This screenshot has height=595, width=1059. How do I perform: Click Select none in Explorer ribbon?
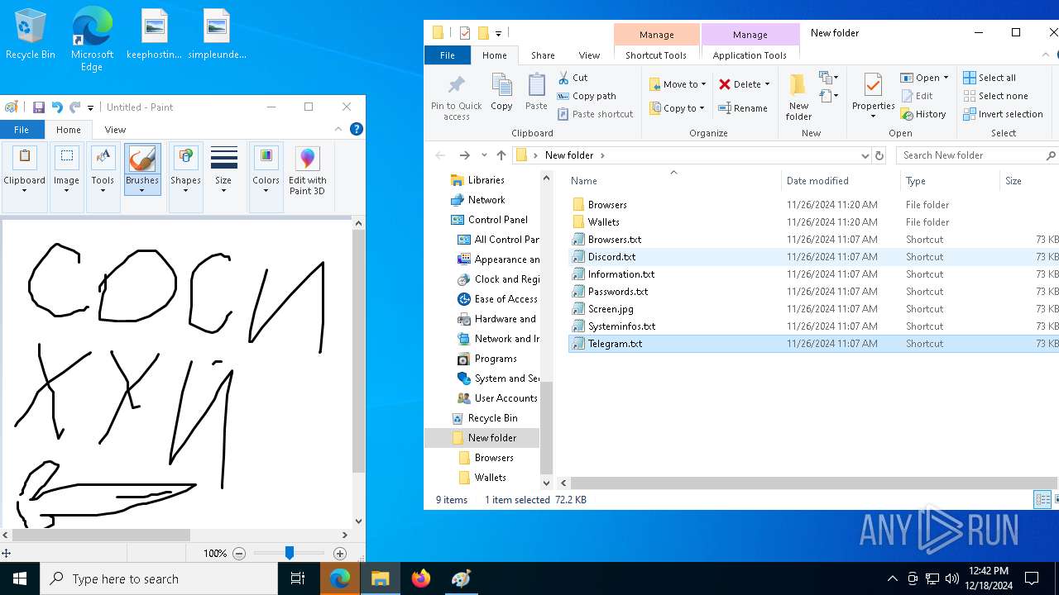tap(995, 96)
